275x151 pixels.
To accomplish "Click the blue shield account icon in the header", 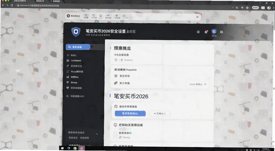I will (214, 32).
